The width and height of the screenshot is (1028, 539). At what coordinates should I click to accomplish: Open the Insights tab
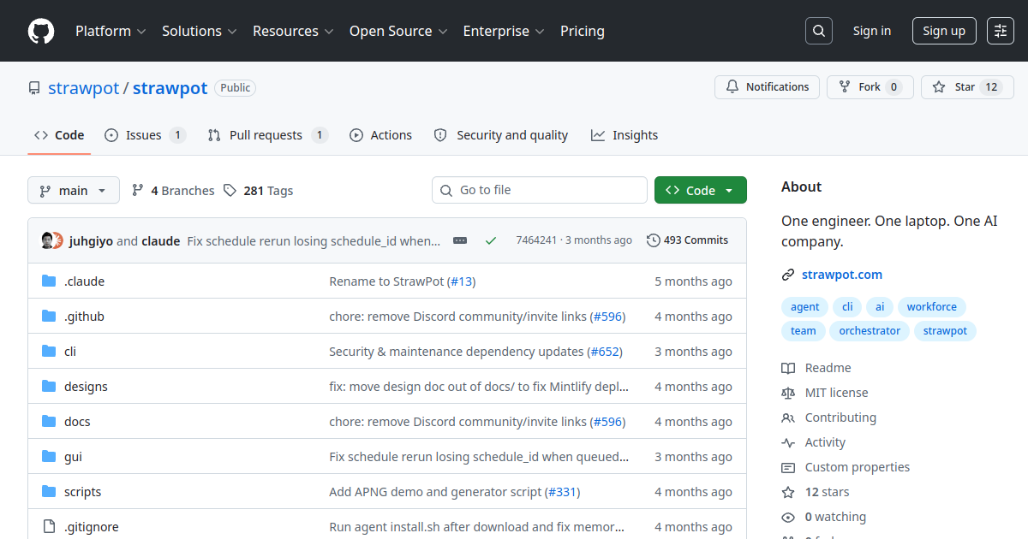(x=625, y=135)
